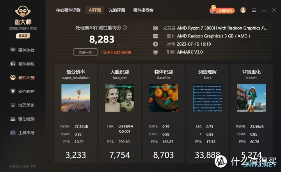Select the 硬件评测 gauge icon
The width and height of the screenshot is (281, 172).
pos(13,77)
